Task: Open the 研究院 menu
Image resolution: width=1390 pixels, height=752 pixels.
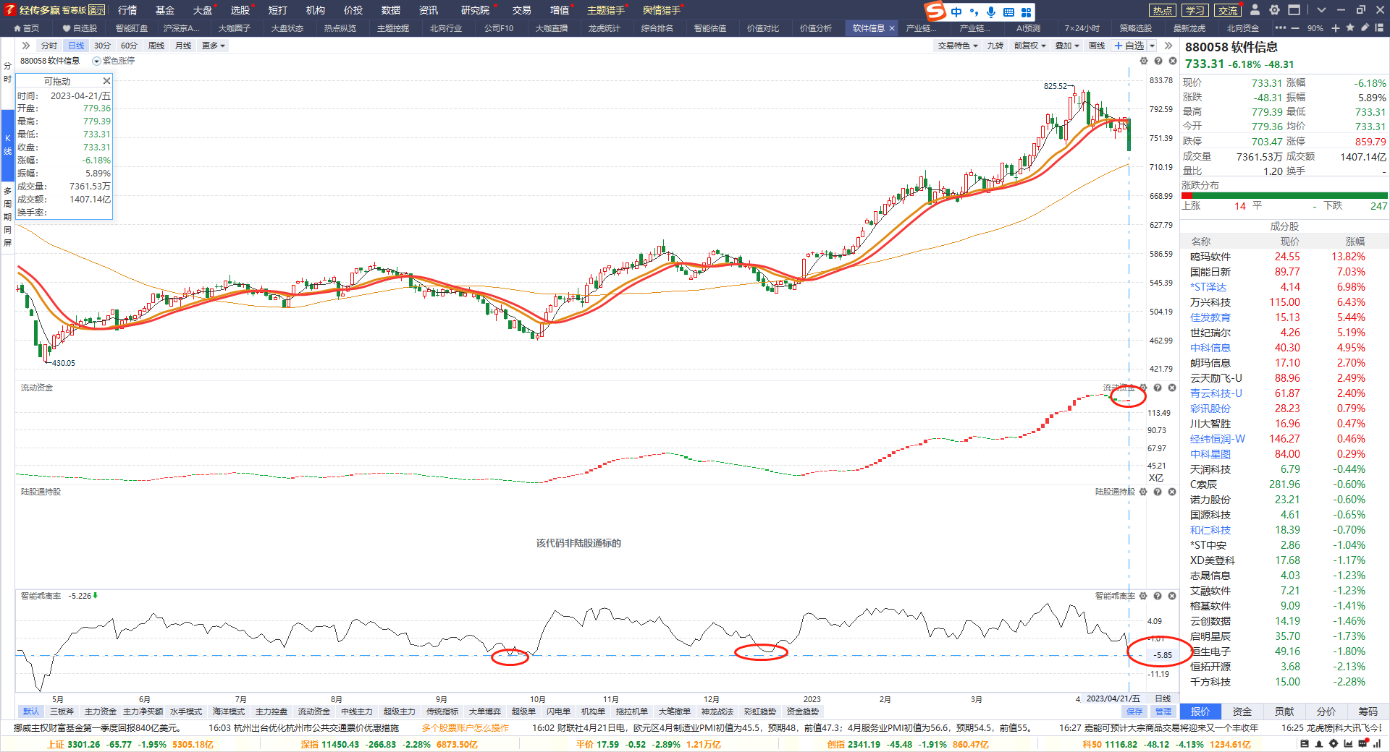Action: pyautogui.click(x=475, y=10)
